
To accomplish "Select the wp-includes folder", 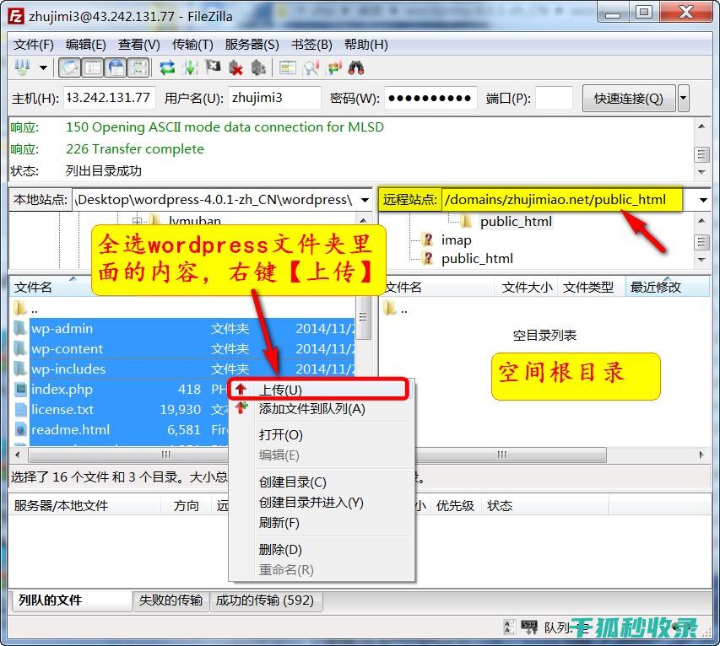I will 68,369.
